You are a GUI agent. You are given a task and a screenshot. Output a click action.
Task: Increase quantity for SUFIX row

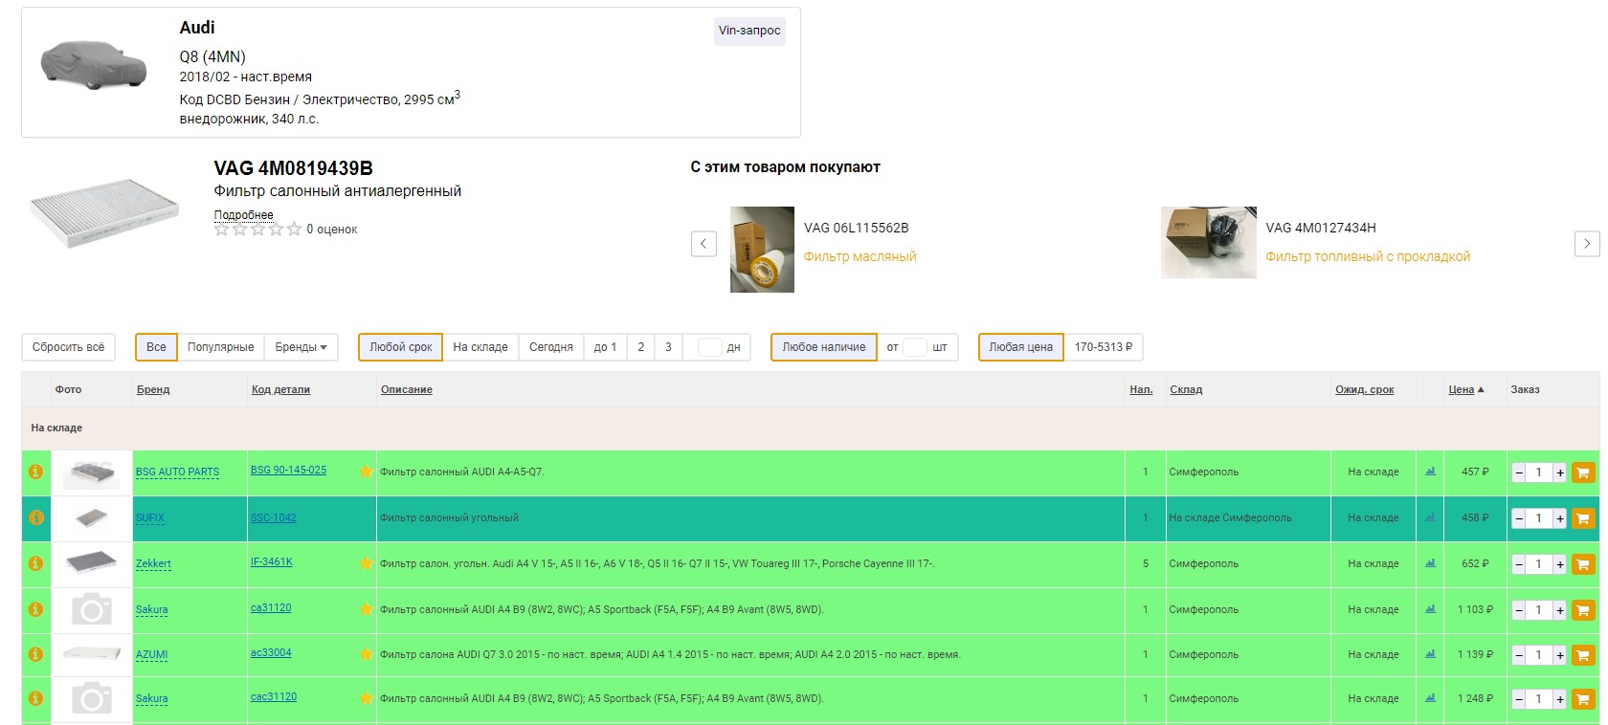pos(1559,518)
